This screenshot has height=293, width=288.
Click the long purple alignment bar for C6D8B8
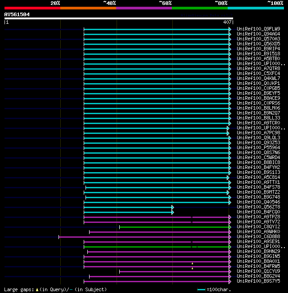[x=145, y=237]
